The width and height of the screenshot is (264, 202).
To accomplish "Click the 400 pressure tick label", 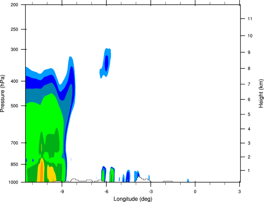I will 14,81.
